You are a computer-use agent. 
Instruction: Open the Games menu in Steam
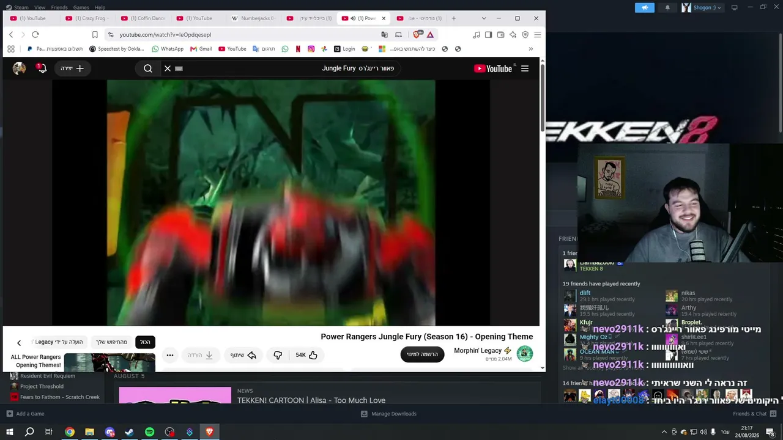pyautogui.click(x=81, y=7)
